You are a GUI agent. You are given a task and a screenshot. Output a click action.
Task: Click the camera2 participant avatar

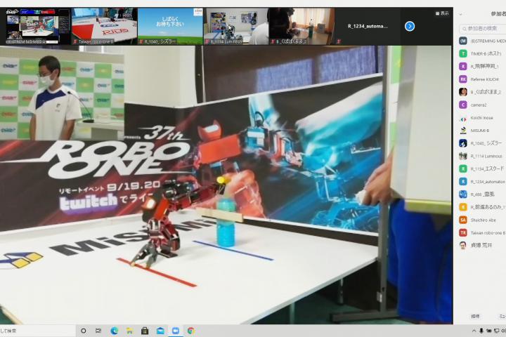(463, 105)
